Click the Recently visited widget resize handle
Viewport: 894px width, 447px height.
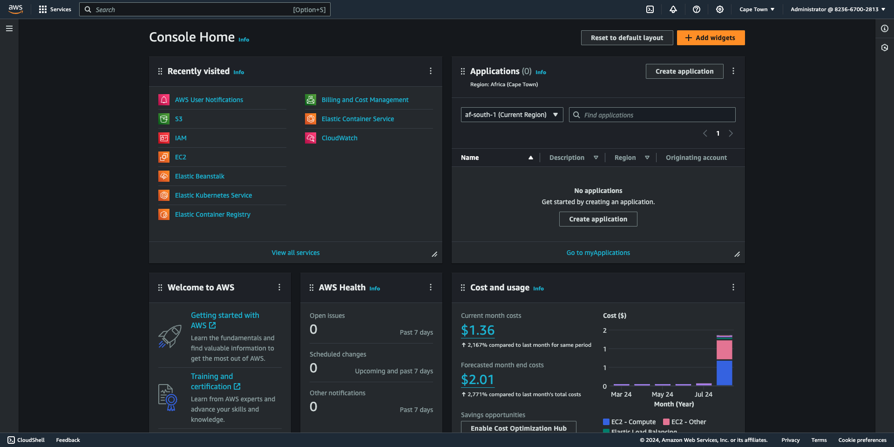[x=434, y=254]
